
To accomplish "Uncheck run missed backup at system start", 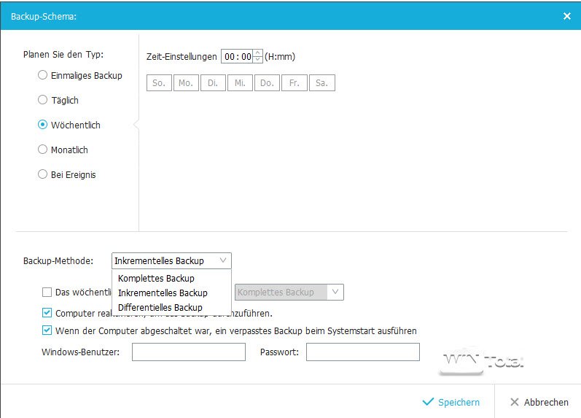I will pyautogui.click(x=47, y=330).
